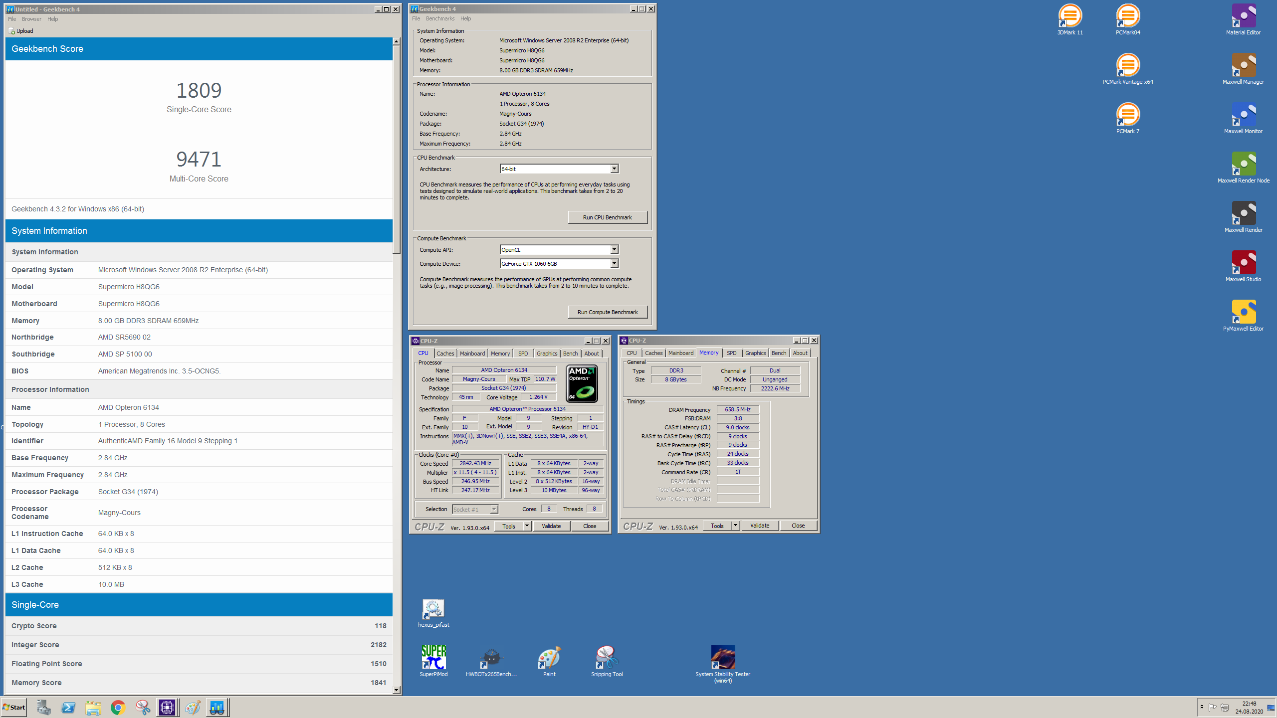Click Close in the Memory tab CPU-Z window
The width and height of the screenshot is (1277, 718).
tap(798, 526)
